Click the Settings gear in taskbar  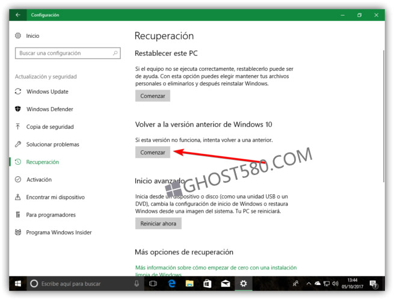[x=243, y=284]
